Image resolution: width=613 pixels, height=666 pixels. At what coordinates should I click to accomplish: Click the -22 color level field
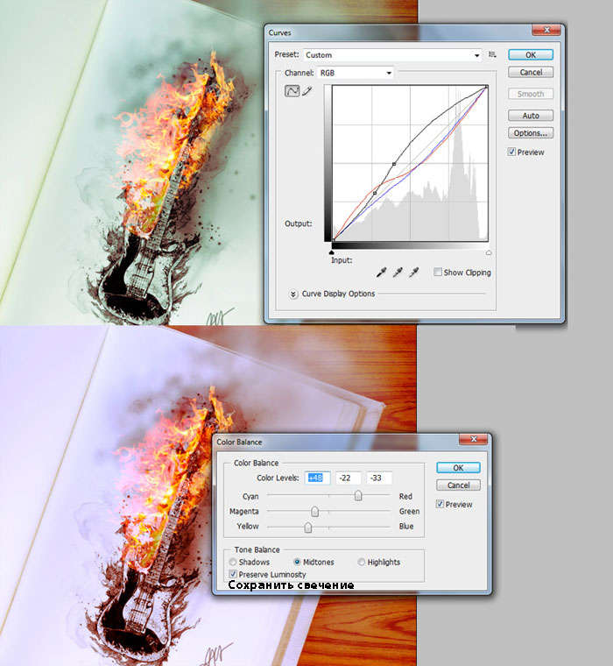point(349,478)
